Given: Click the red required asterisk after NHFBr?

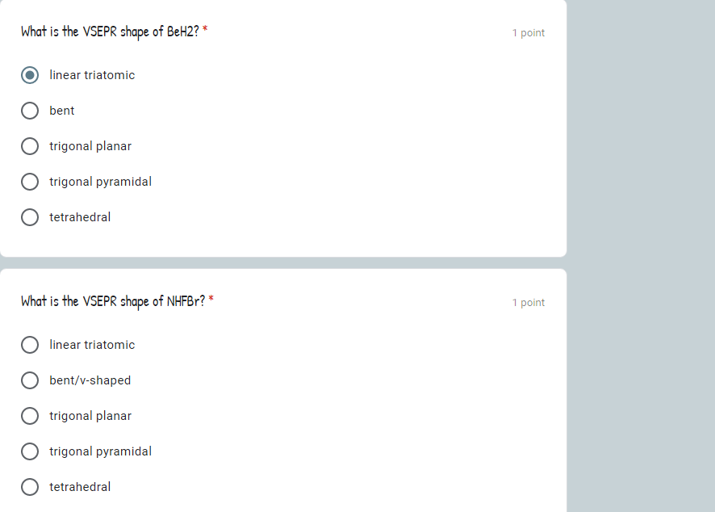Looking at the screenshot, I should [211, 299].
